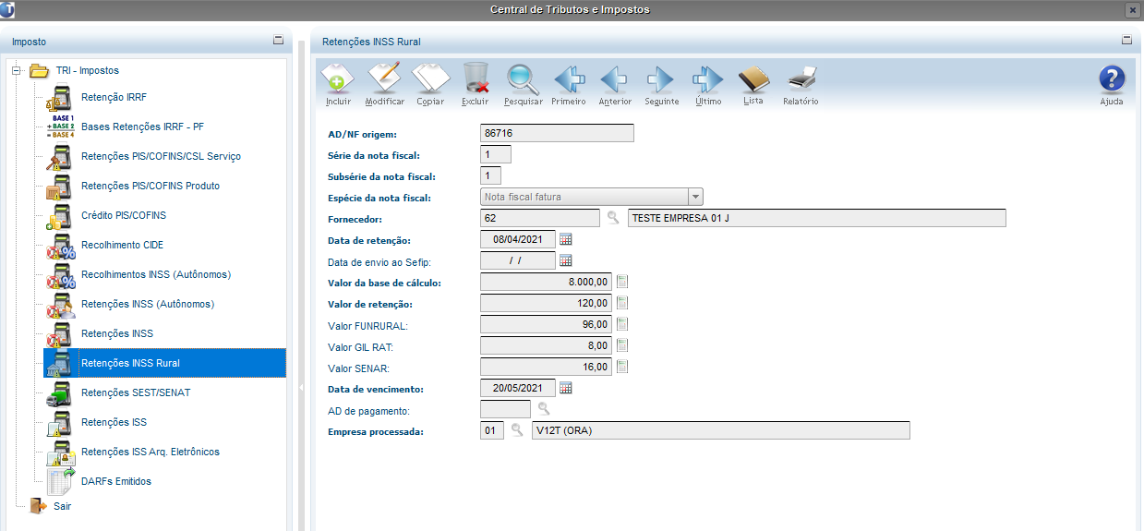Screen dimensions: 1144x531
Task: Open calendar for Data de retenção
Action: [x=566, y=239]
